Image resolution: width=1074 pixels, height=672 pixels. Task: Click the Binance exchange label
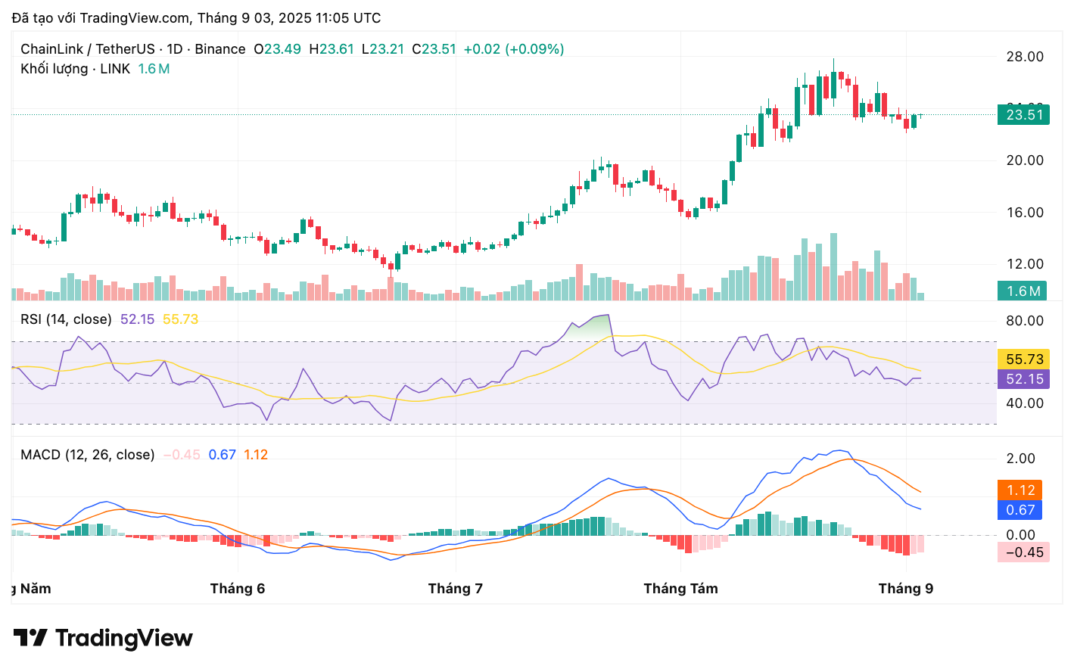[220, 49]
